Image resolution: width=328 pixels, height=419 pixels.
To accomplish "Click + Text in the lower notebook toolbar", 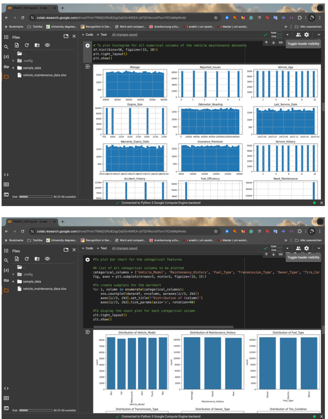I will [102, 248].
